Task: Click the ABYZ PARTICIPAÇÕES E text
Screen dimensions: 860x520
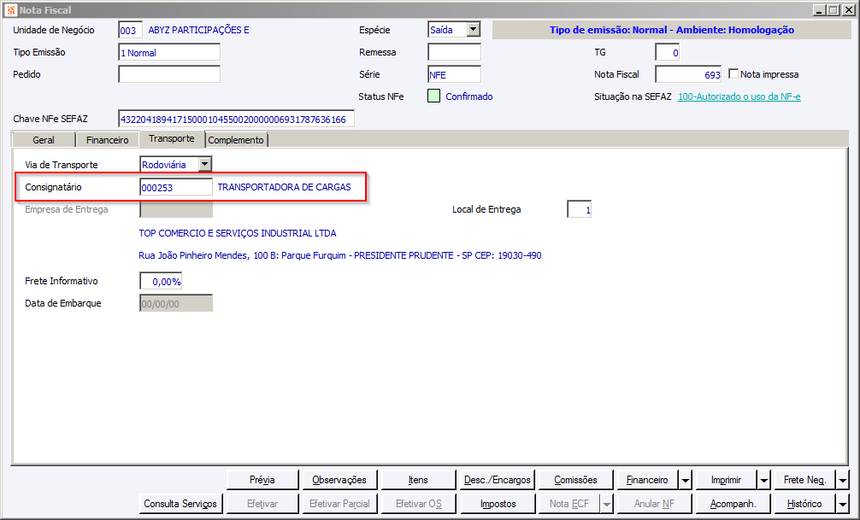Action: click(x=198, y=30)
